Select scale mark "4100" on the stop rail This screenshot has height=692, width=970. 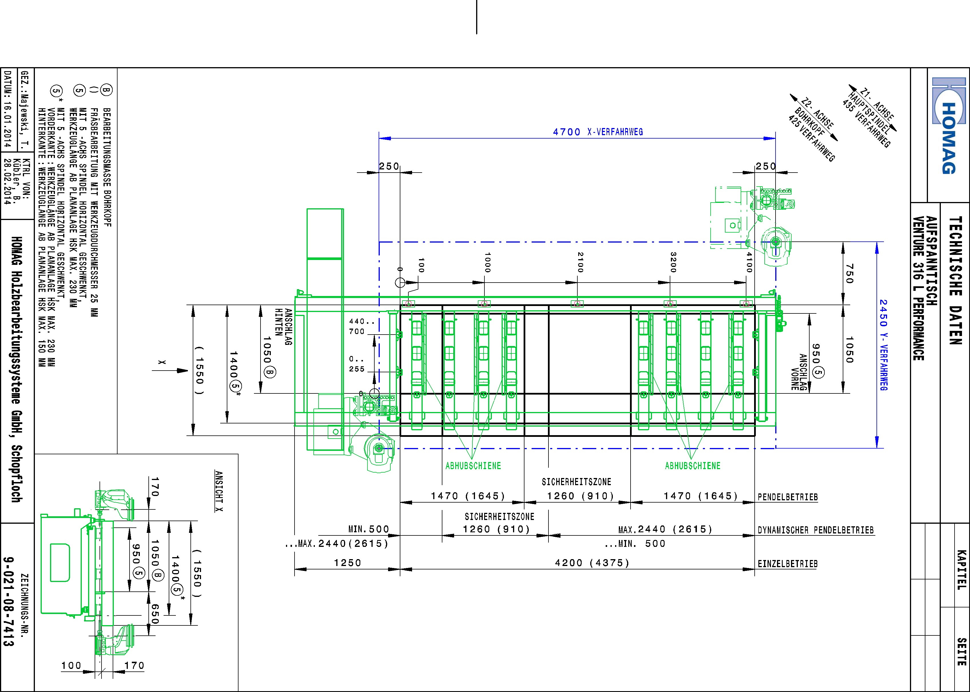(749, 262)
